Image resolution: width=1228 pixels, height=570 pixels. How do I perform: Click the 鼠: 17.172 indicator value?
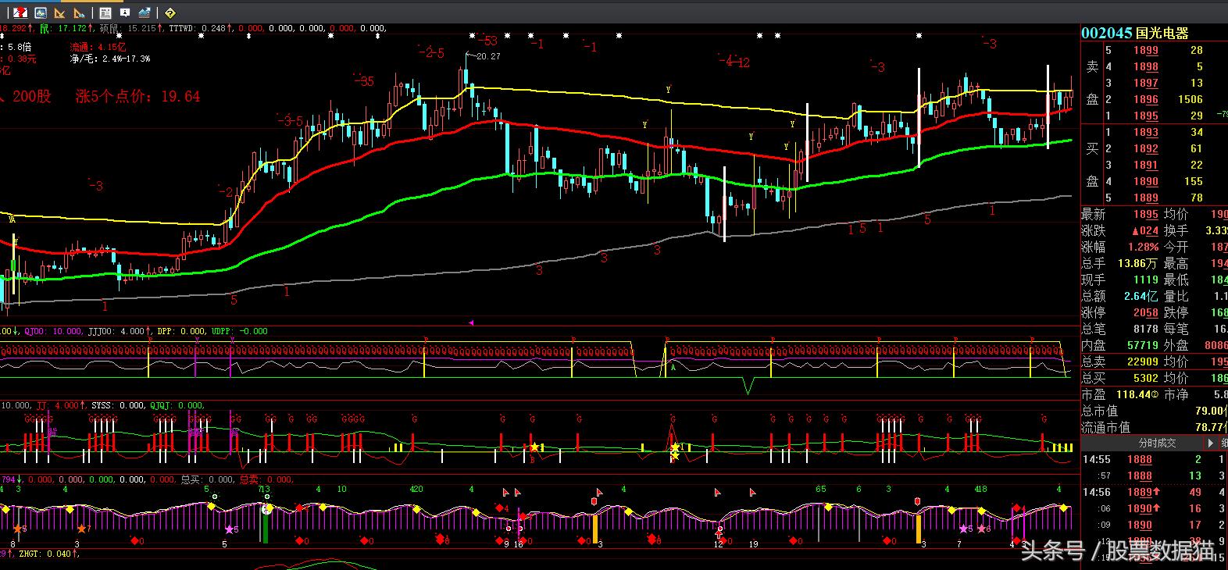coord(64,28)
